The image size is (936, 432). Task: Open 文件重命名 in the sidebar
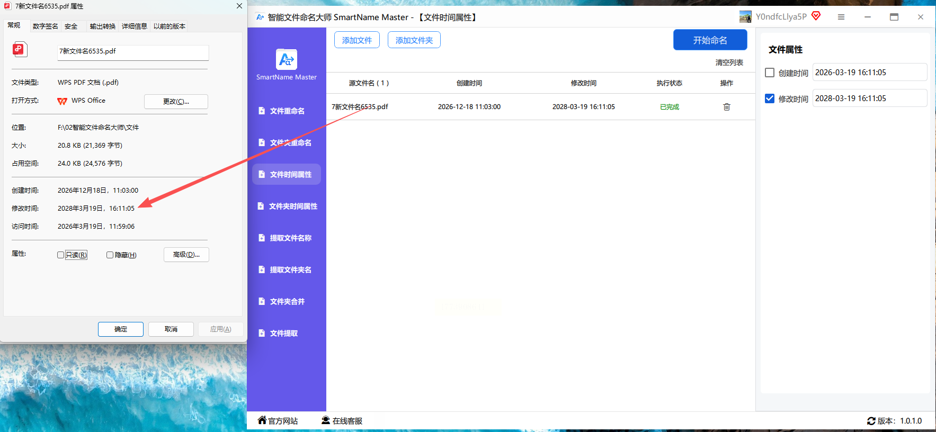287,111
